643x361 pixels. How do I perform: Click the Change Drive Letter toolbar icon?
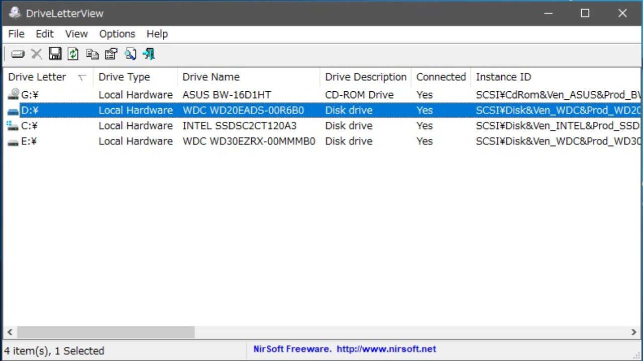tap(18, 54)
